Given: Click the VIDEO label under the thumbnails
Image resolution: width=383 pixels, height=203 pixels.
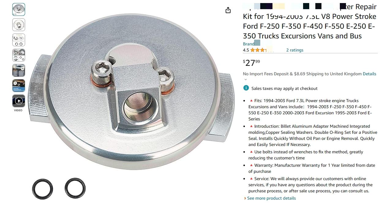Looking at the screenshot, I should [x=18, y=110].
